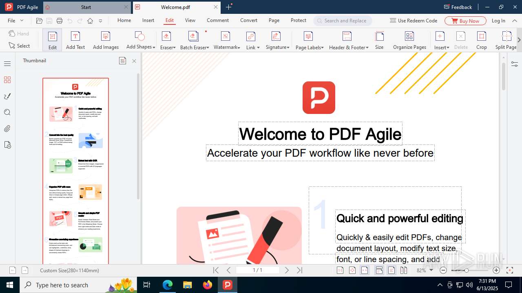
Task: Click the sidebar hamburger menu icon
Action: pyautogui.click(x=7, y=63)
